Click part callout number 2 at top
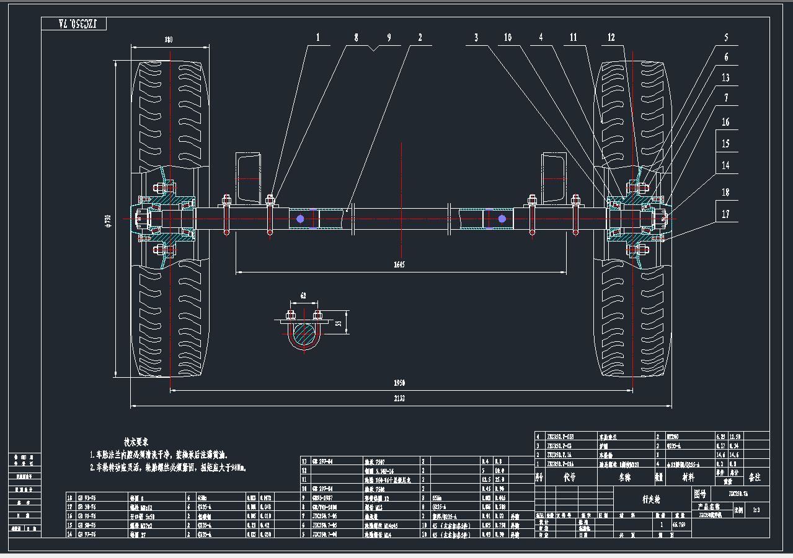The width and height of the screenshot is (793, 558). (420, 38)
